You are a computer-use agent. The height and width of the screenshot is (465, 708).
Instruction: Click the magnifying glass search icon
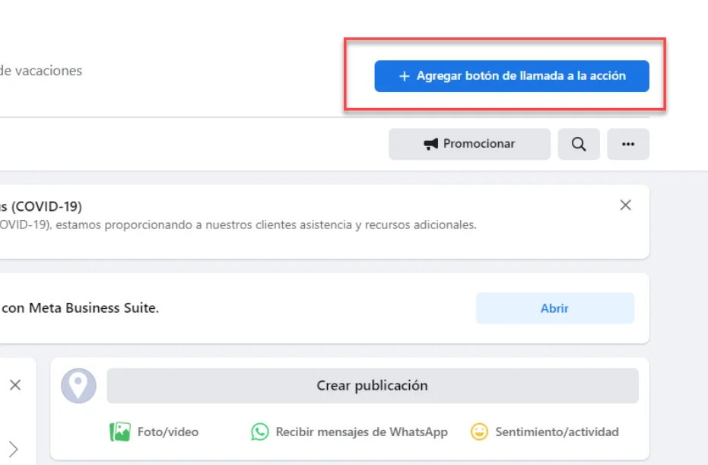click(579, 144)
